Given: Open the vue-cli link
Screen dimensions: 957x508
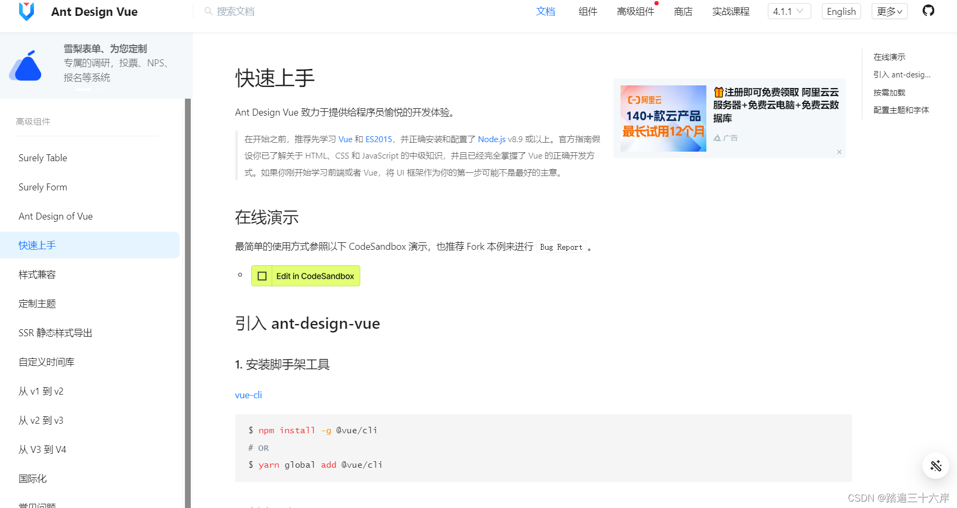Looking at the screenshot, I should point(249,395).
